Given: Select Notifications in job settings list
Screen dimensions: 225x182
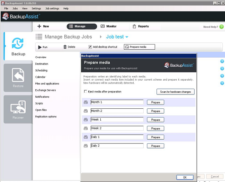Looking at the screenshot, I should (x=42, y=97).
